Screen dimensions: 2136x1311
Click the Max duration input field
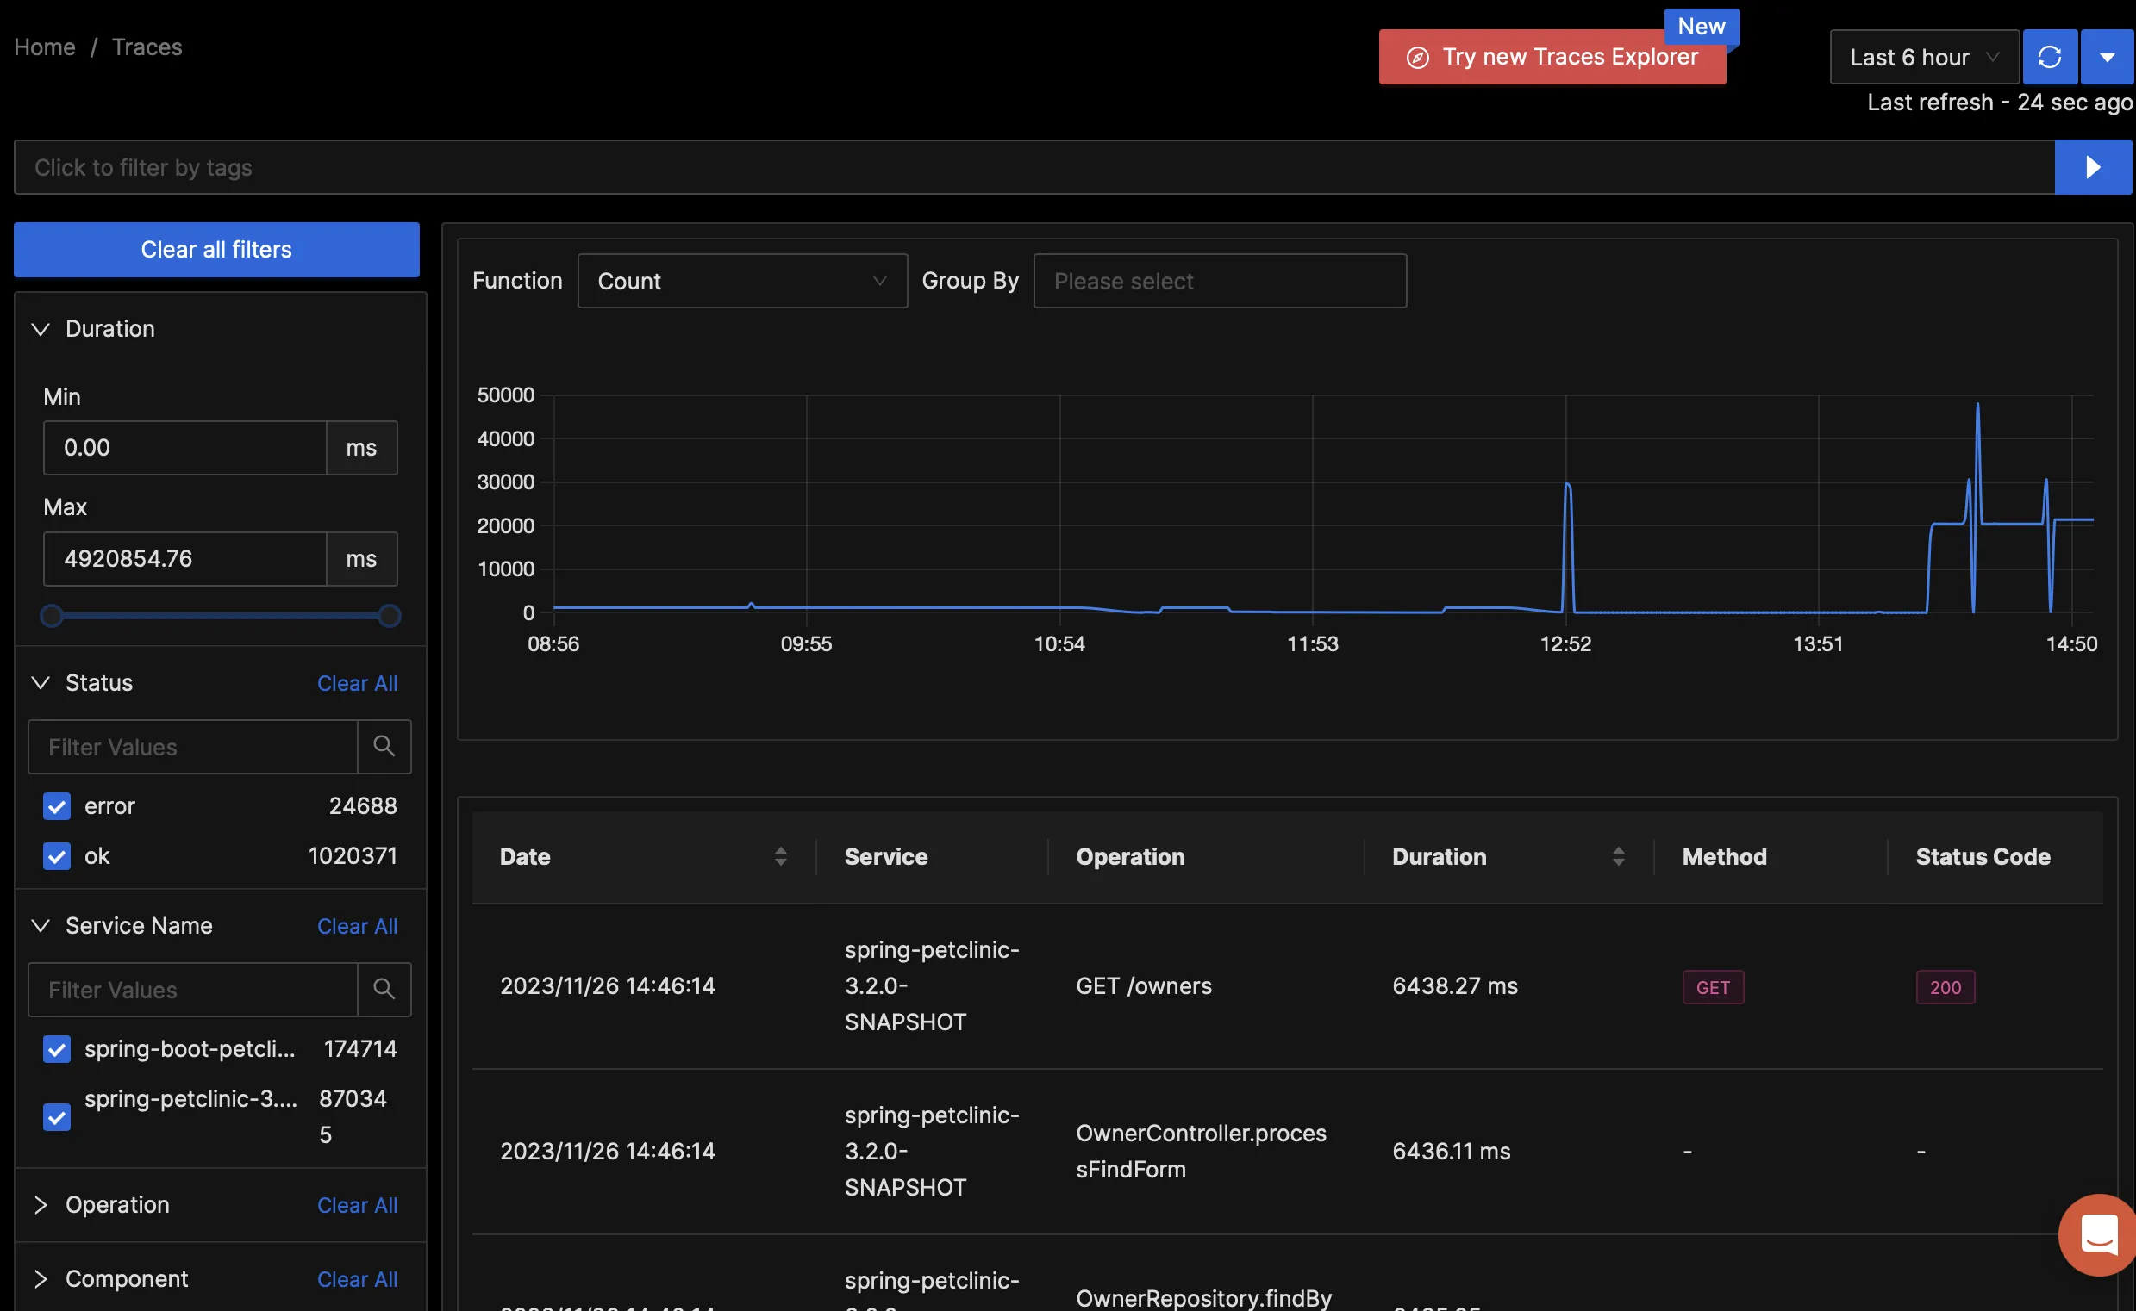(184, 558)
